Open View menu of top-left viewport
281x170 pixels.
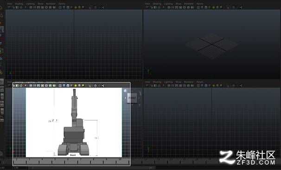(9, 4)
